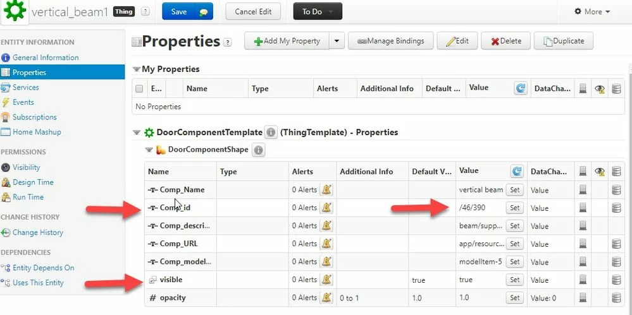Click the Delete property button

click(x=505, y=41)
